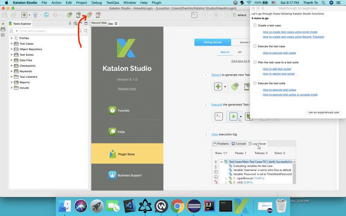Select the Test Listeners tree item
The image size is (346, 216).
point(28,77)
